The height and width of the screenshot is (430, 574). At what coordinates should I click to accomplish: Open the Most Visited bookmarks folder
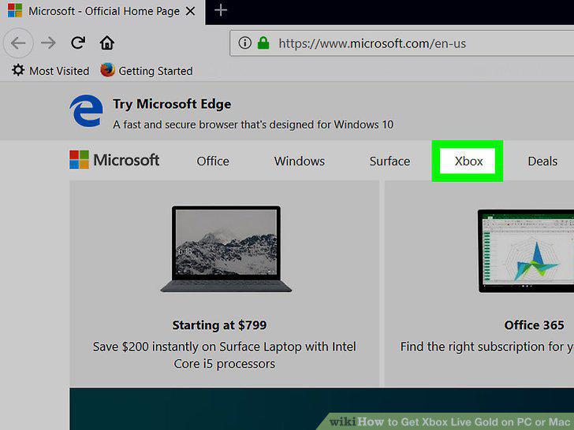[x=50, y=71]
